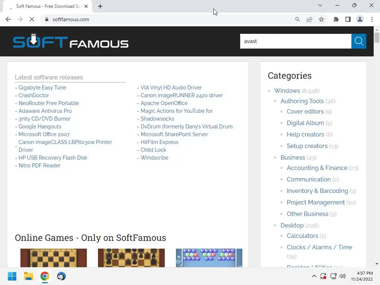Go back with the browser back arrow
This screenshot has width=380, height=285.
(8, 19)
